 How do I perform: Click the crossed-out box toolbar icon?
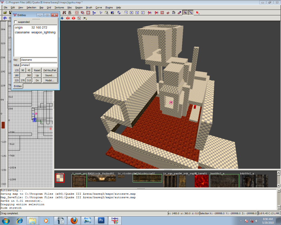point(79,18)
